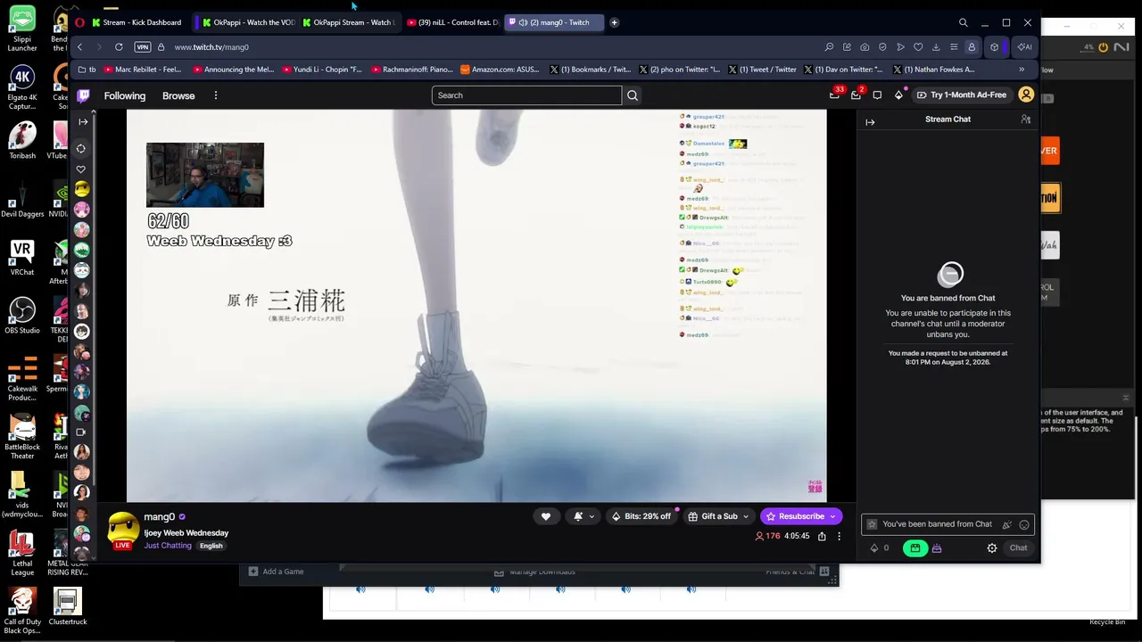Open Whispers speech bubble icon

point(877,95)
